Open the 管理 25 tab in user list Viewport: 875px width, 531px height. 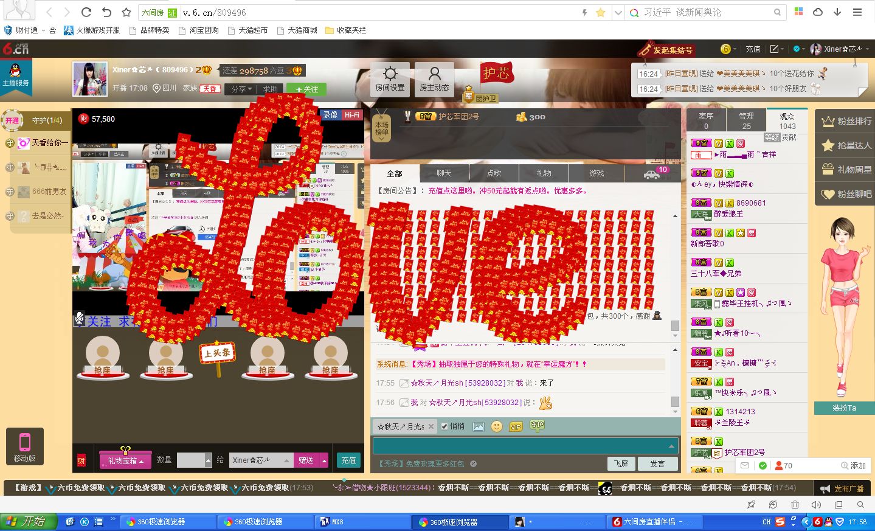(x=746, y=120)
